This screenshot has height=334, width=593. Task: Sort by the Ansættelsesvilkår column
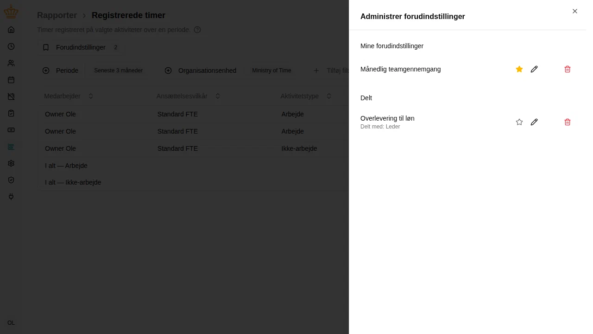(x=188, y=96)
